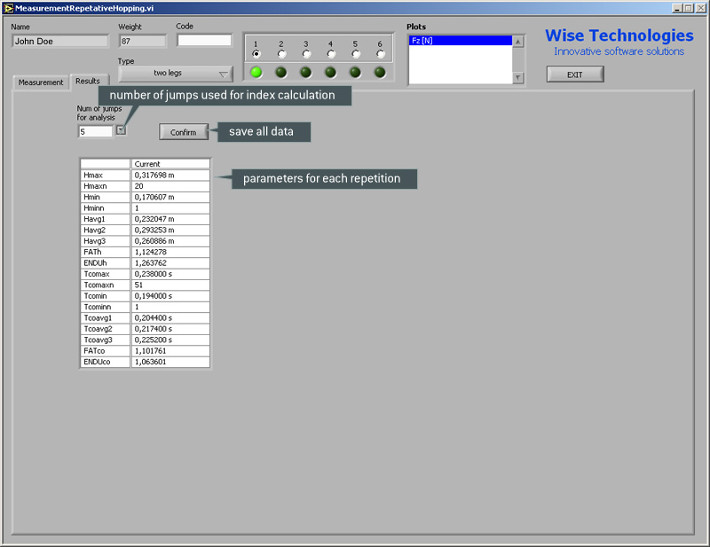Image resolution: width=710 pixels, height=547 pixels.
Task: Minimize the MeasurementRepetativeHopping window
Action: click(x=677, y=8)
